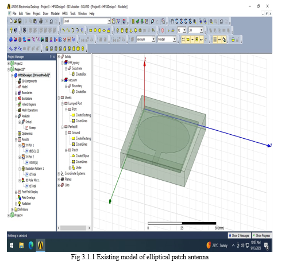Click the Save project disk icon
The height and width of the screenshot is (265, 285).
(20, 21)
